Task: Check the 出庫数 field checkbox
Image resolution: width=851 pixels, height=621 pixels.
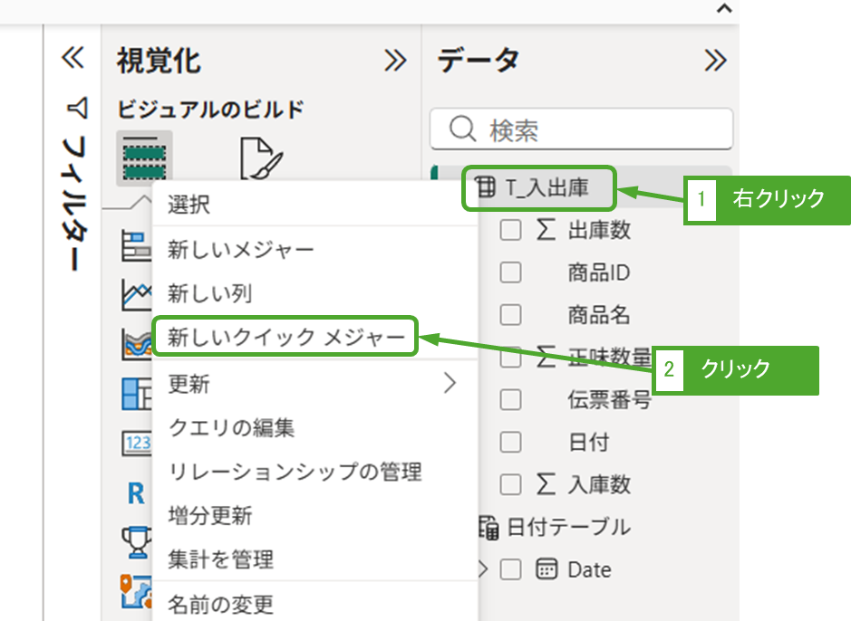Action: [x=511, y=230]
